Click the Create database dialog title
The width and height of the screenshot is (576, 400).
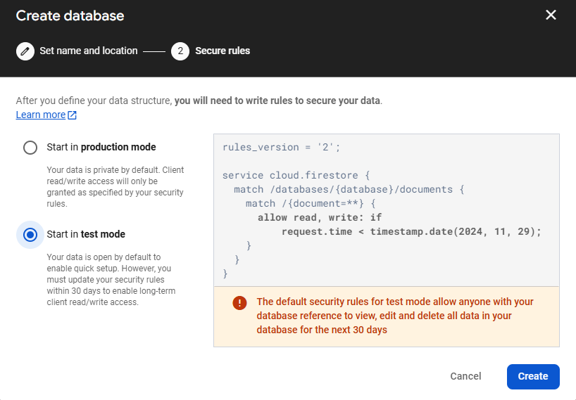tap(70, 15)
